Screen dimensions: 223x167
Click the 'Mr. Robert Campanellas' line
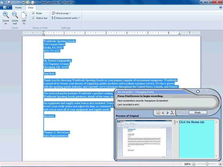pyautogui.click(x=57, y=61)
